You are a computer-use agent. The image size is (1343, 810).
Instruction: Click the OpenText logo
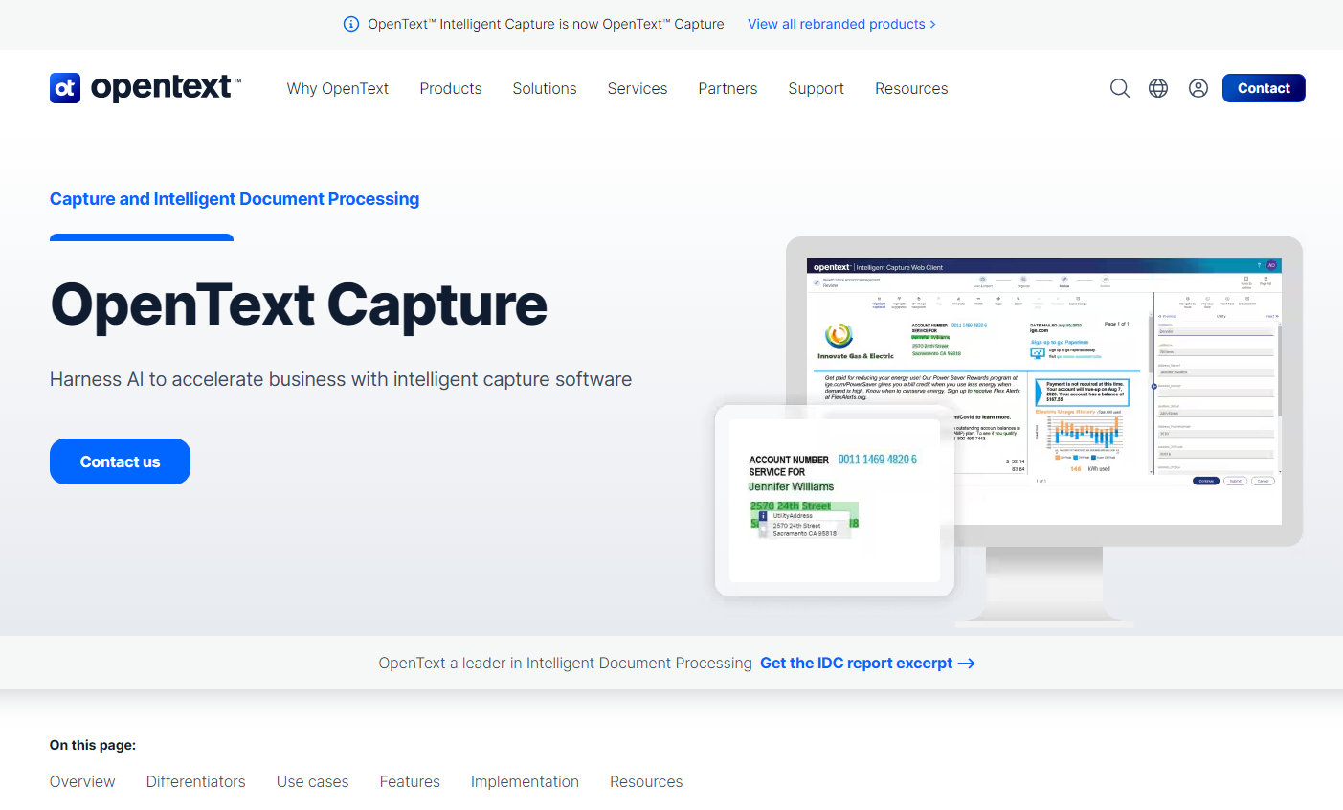pos(145,88)
